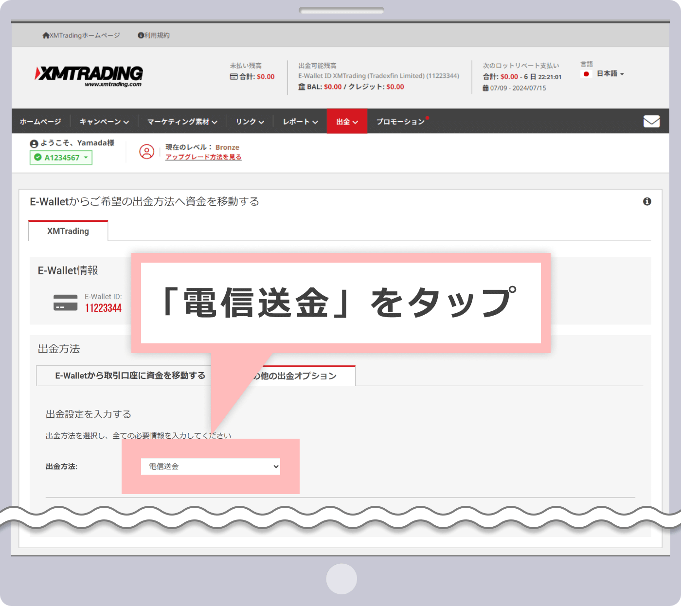Click the 出金可能残高 BAL $0.00 value
The width and height of the screenshot is (681, 606).
pyautogui.click(x=333, y=87)
